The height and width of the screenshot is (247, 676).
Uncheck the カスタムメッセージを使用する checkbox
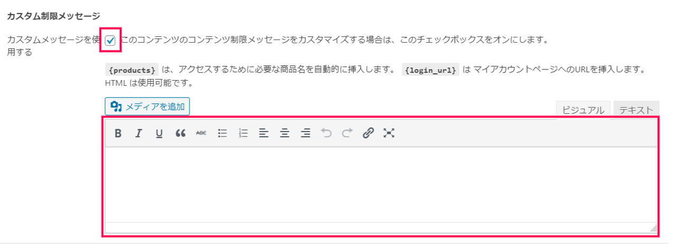(x=110, y=41)
